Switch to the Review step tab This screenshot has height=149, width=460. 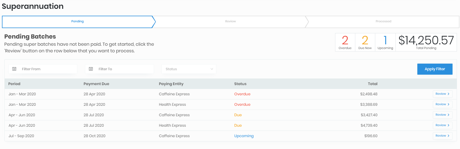click(230, 21)
